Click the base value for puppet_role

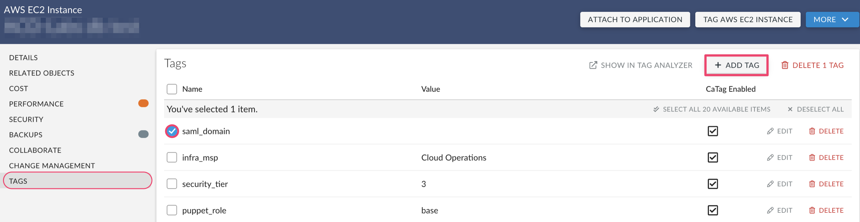[430, 210]
